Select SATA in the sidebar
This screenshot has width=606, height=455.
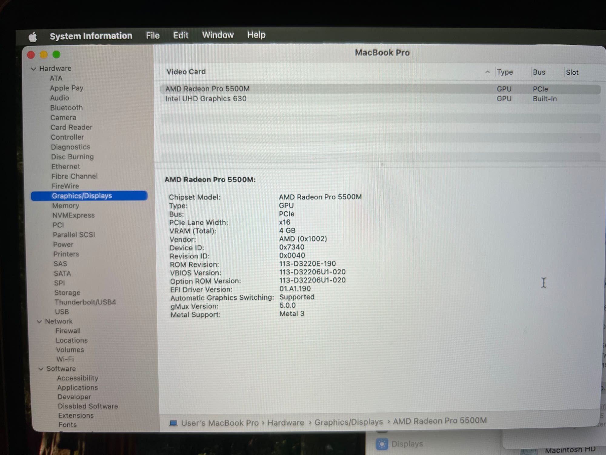62,274
